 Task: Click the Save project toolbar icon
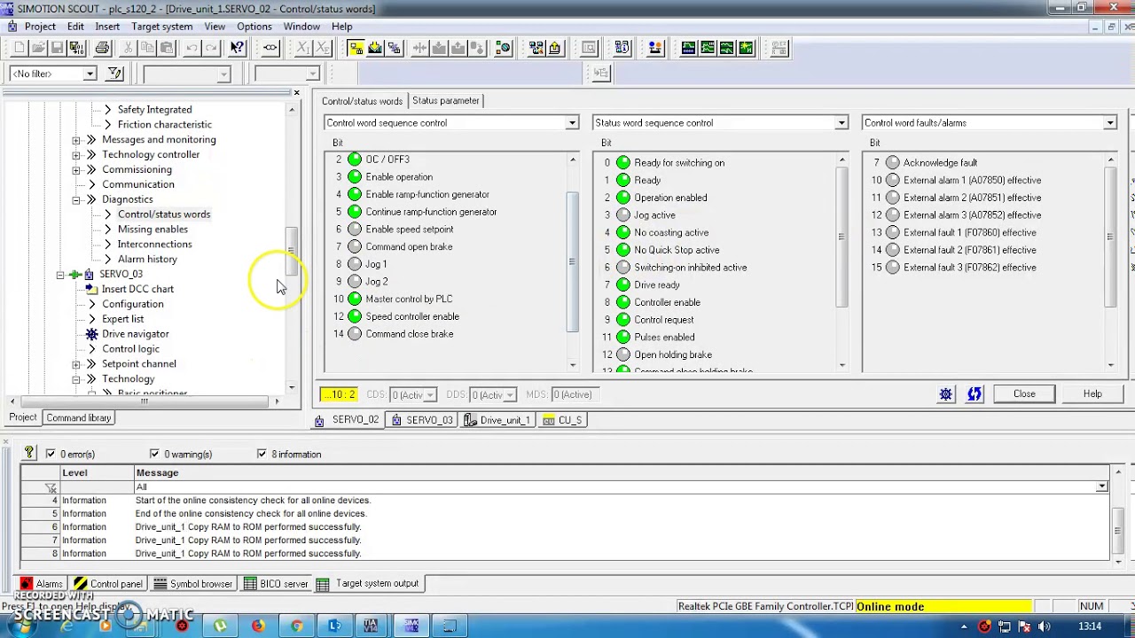(57, 48)
